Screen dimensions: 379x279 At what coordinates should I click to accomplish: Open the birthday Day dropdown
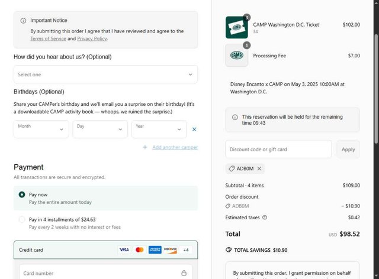pyautogui.click(x=100, y=129)
